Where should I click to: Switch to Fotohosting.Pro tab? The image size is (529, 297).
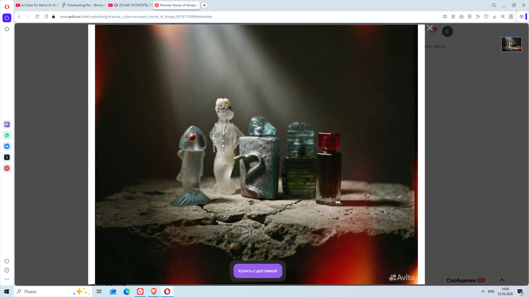point(83,5)
